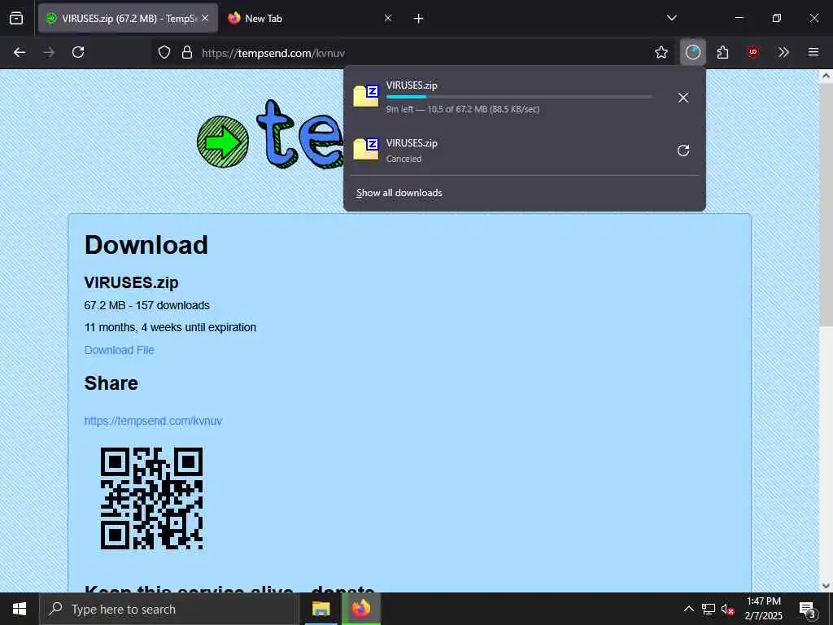
Task: Open the notification center icon
Action: pyautogui.click(x=808, y=609)
